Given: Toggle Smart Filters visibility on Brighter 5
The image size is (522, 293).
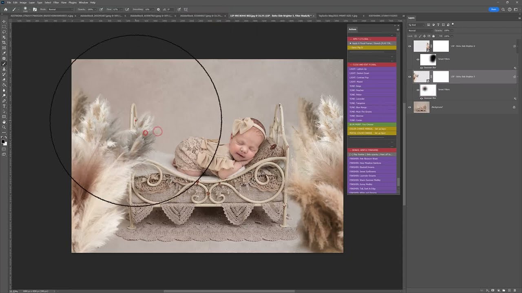Looking at the screenshot, I should click(418, 90).
